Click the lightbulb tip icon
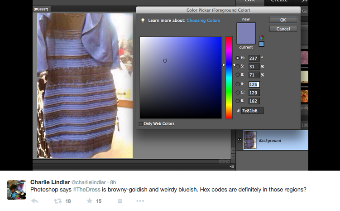 (x=143, y=20)
